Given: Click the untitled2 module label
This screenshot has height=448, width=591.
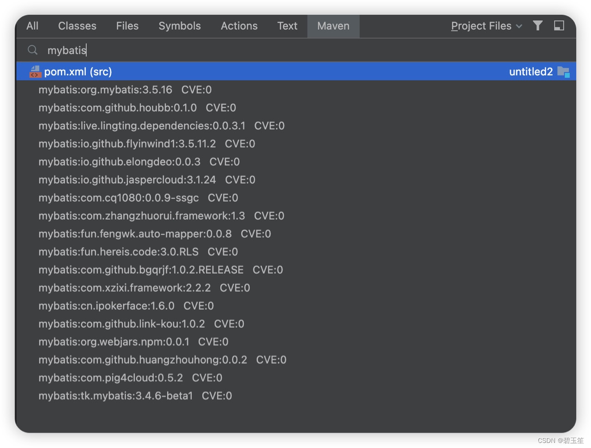Looking at the screenshot, I should click(531, 72).
